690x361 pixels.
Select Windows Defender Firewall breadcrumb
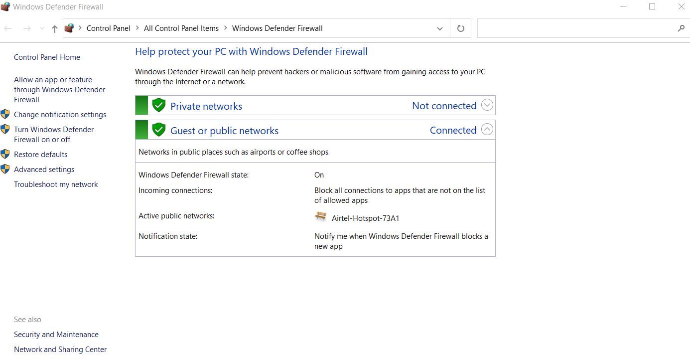277,28
